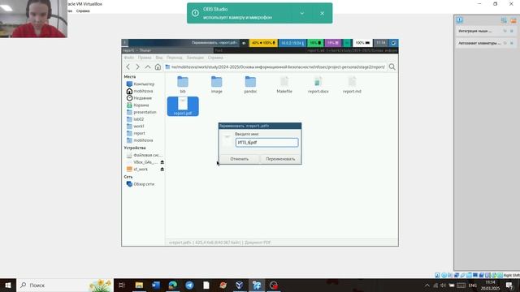This screenshot has height=292, width=520.
Task: Open the Закладки menu in Thunar
Action: tap(195, 58)
